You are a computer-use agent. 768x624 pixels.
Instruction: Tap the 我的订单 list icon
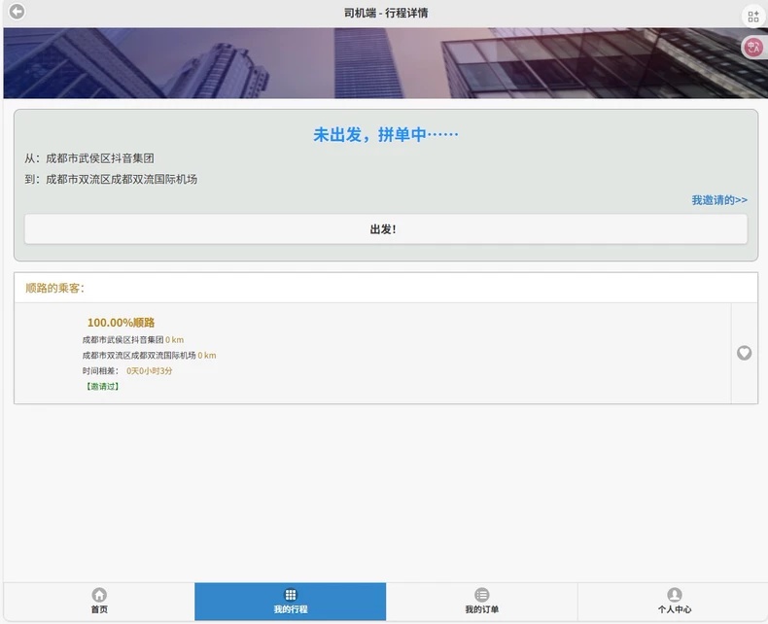coord(482,595)
